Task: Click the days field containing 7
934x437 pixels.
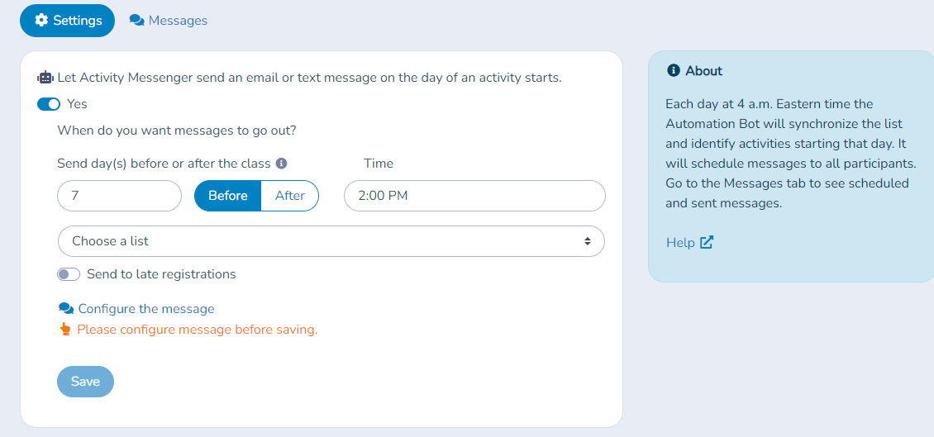Action: point(119,196)
